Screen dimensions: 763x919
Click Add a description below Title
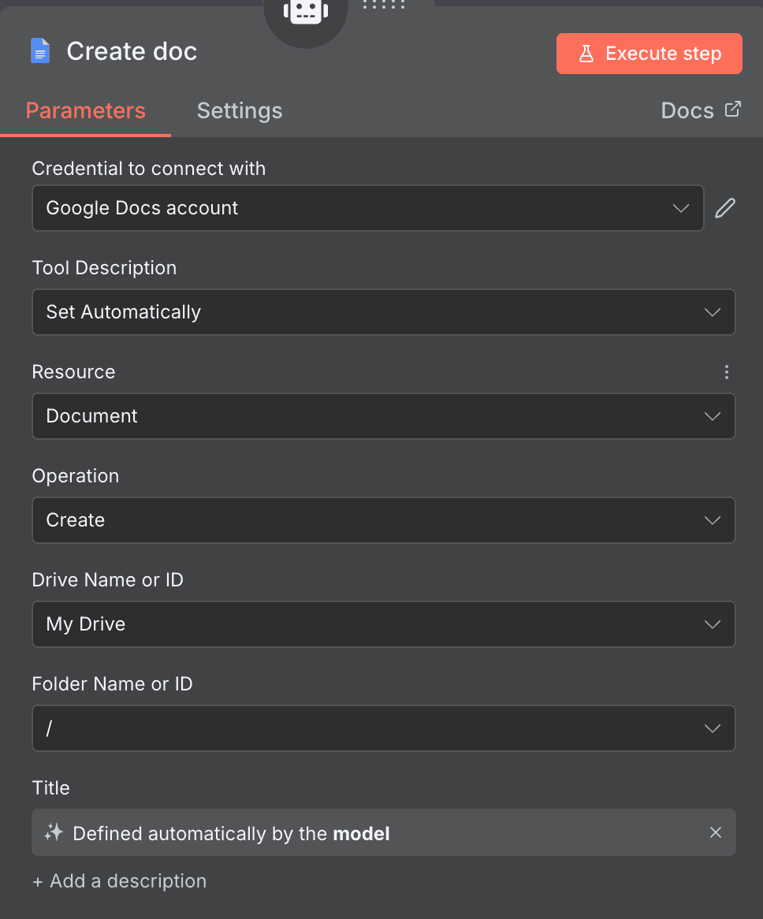[x=120, y=881]
